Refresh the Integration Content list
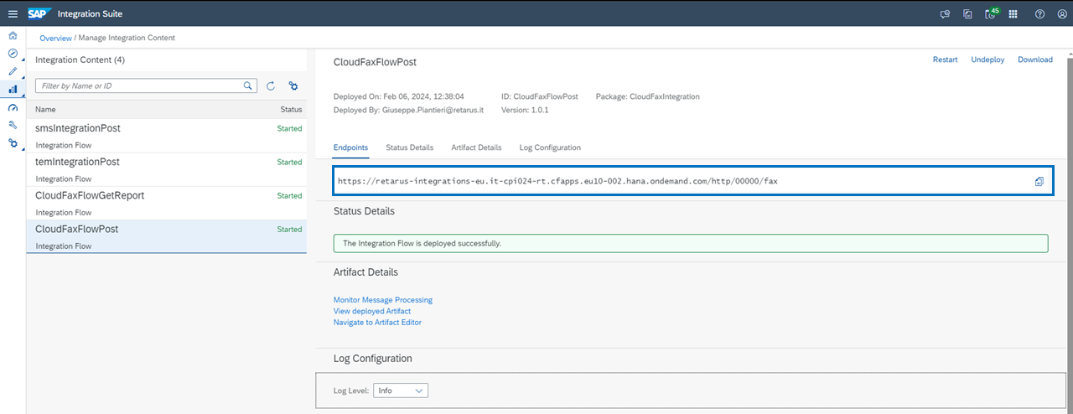The height and width of the screenshot is (414, 1073). tap(271, 86)
